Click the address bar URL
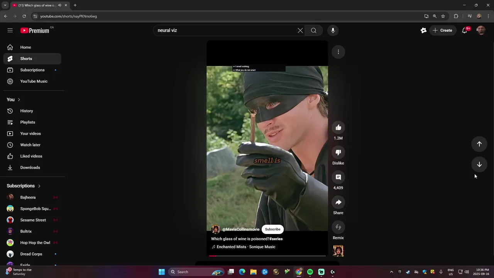This screenshot has height=278, width=494. (69, 16)
